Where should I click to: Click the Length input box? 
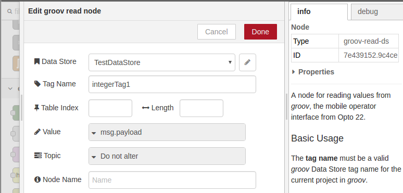(201, 108)
